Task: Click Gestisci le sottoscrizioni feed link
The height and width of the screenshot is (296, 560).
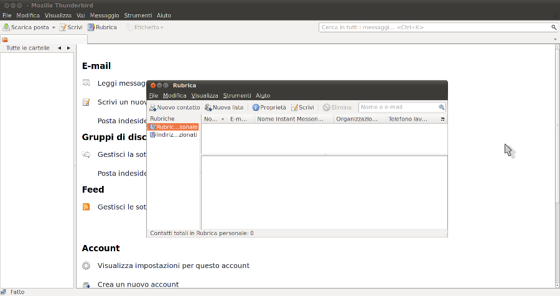Action: point(122,206)
